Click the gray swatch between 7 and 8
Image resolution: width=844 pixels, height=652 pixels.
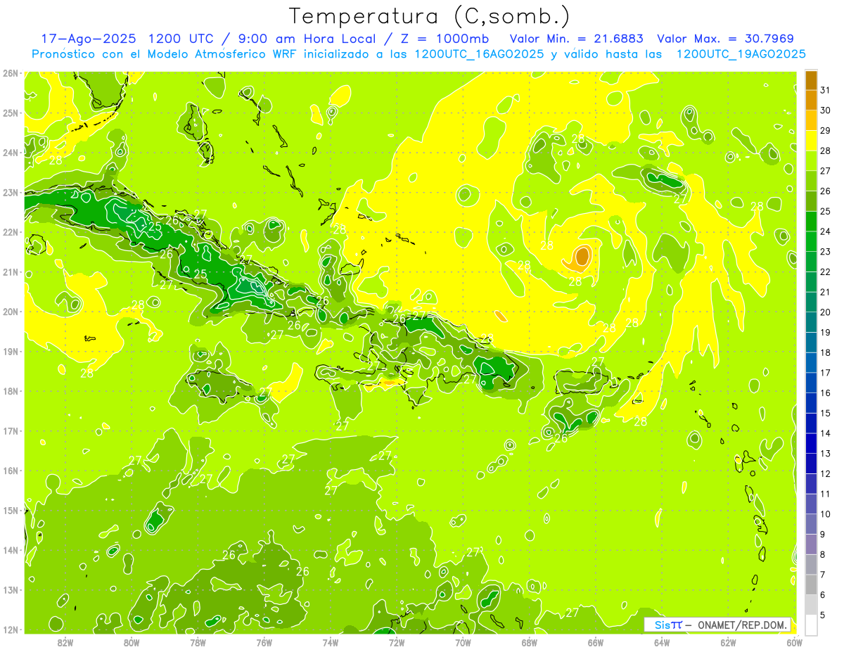pyautogui.click(x=811, y=564)
